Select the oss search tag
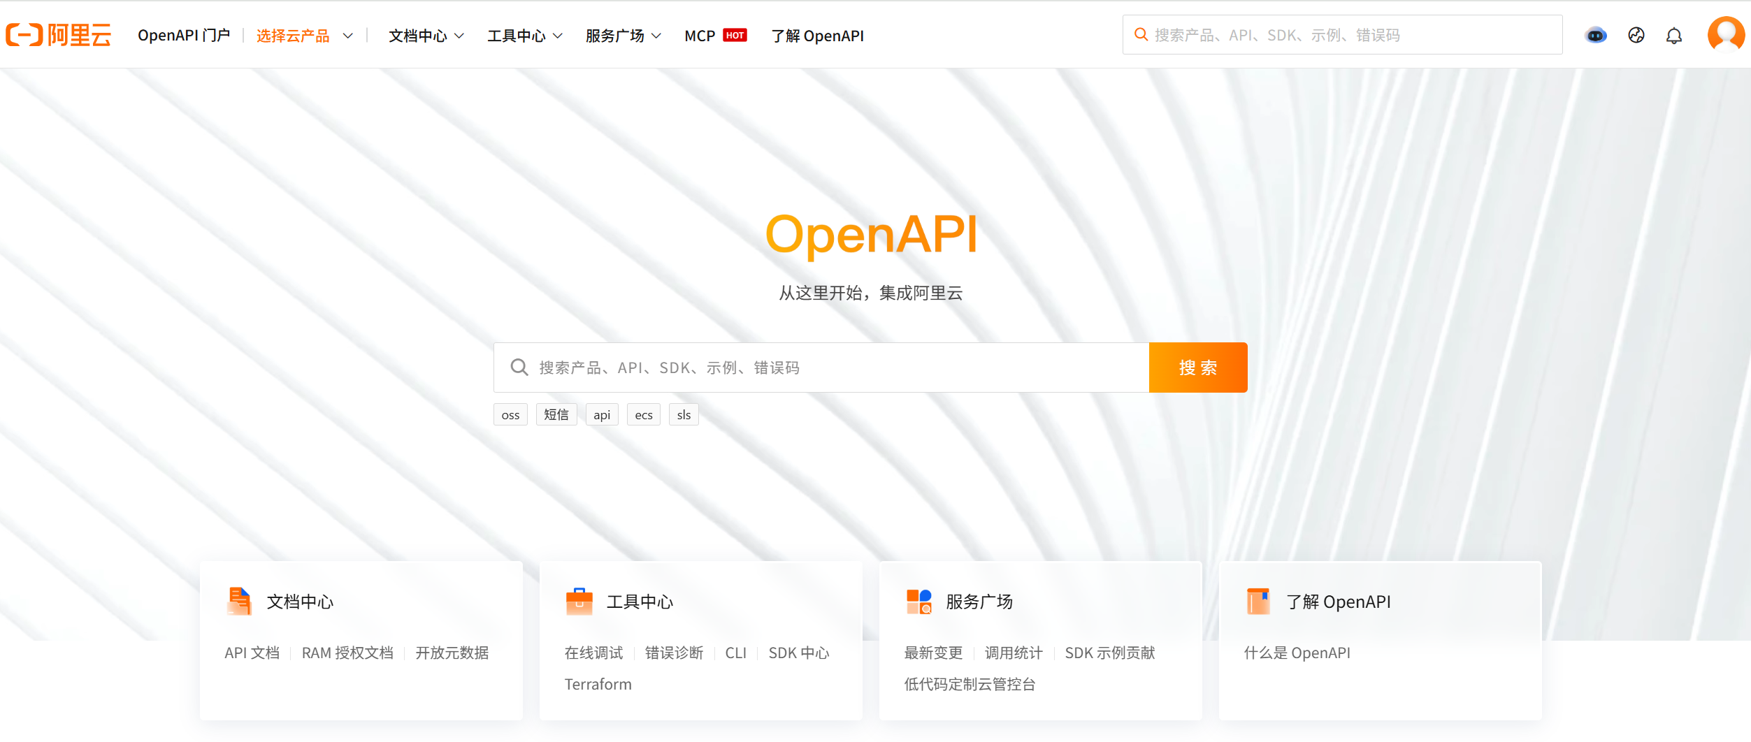Viewport: 1751px width, 742px height. [511, 415]
